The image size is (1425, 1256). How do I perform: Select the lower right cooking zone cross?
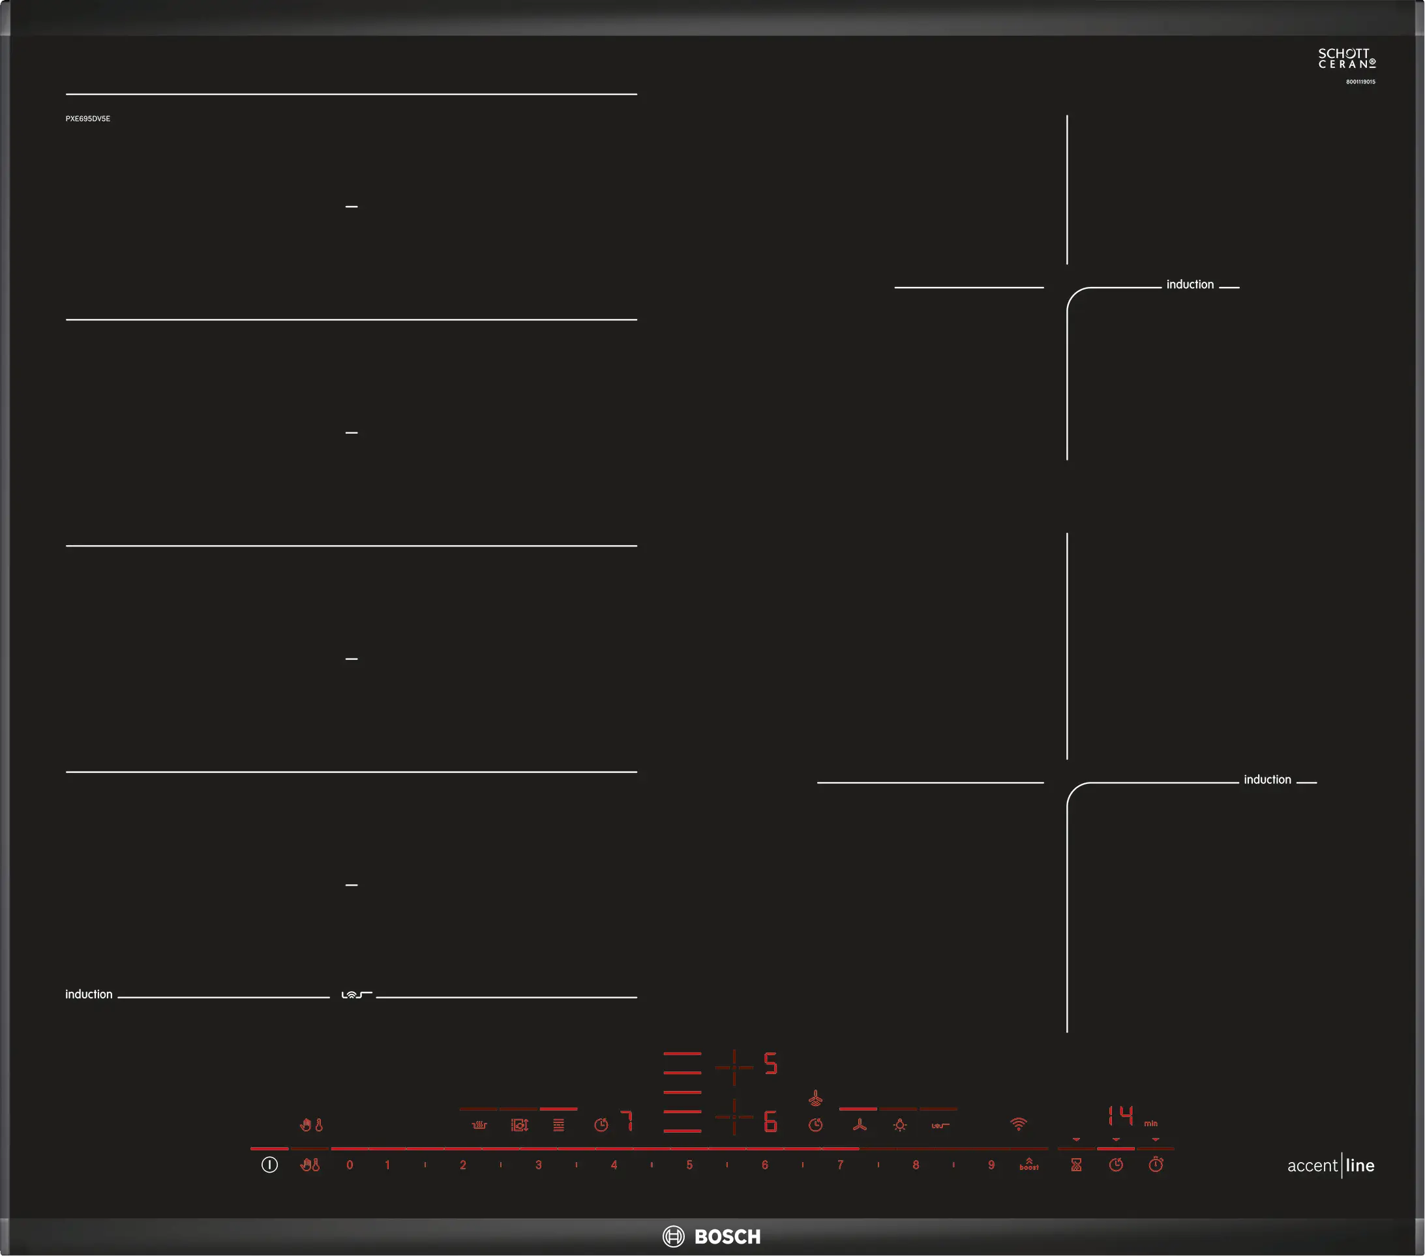coord(734,1116)
